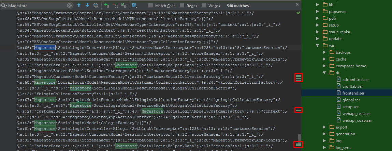Click the pub folder icon
The width and height of the screenshot is (392, 151).
[x=325, y=18]
